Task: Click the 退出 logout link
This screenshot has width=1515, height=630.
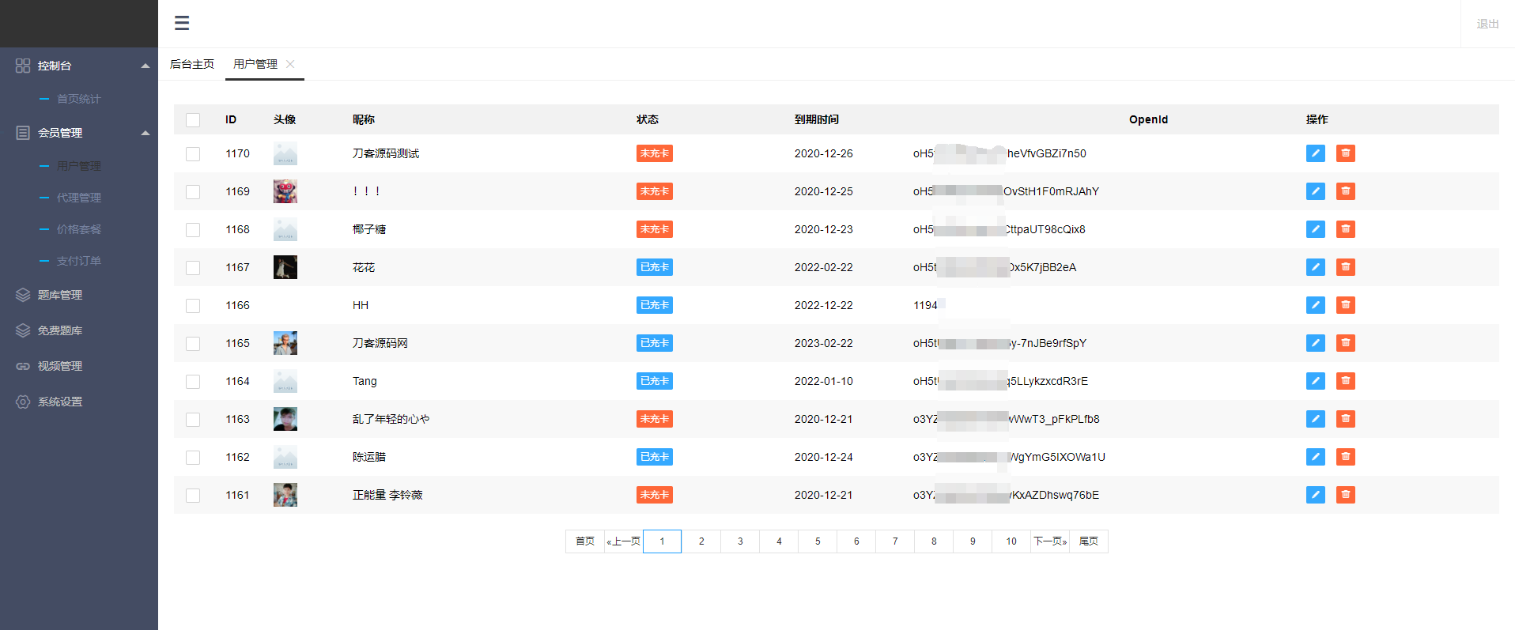Action: (1487, 24)
